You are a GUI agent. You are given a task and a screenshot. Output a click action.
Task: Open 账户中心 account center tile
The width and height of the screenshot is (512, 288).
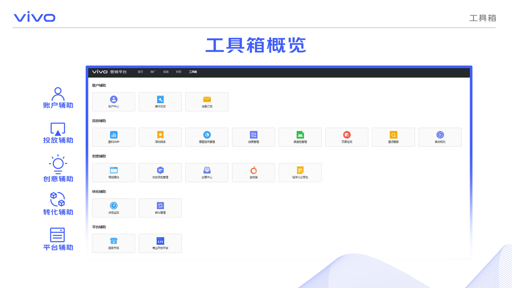(114, 102)
